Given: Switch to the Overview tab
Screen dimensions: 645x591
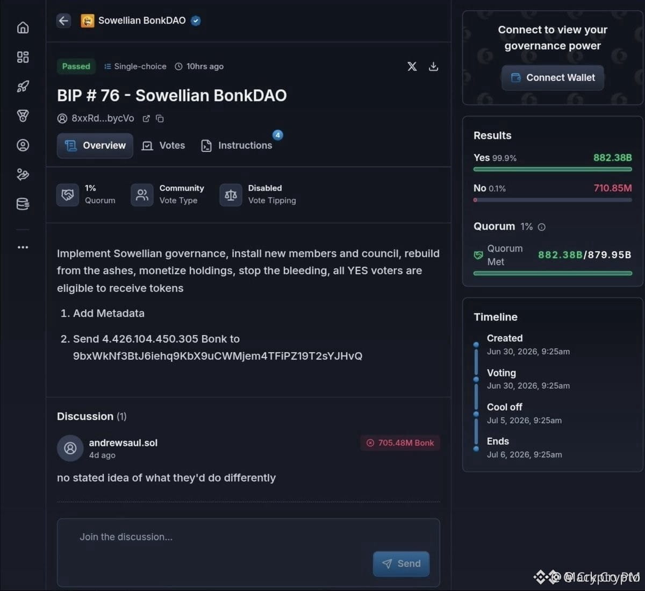Looking at the screenshot, I should [95, 146].
